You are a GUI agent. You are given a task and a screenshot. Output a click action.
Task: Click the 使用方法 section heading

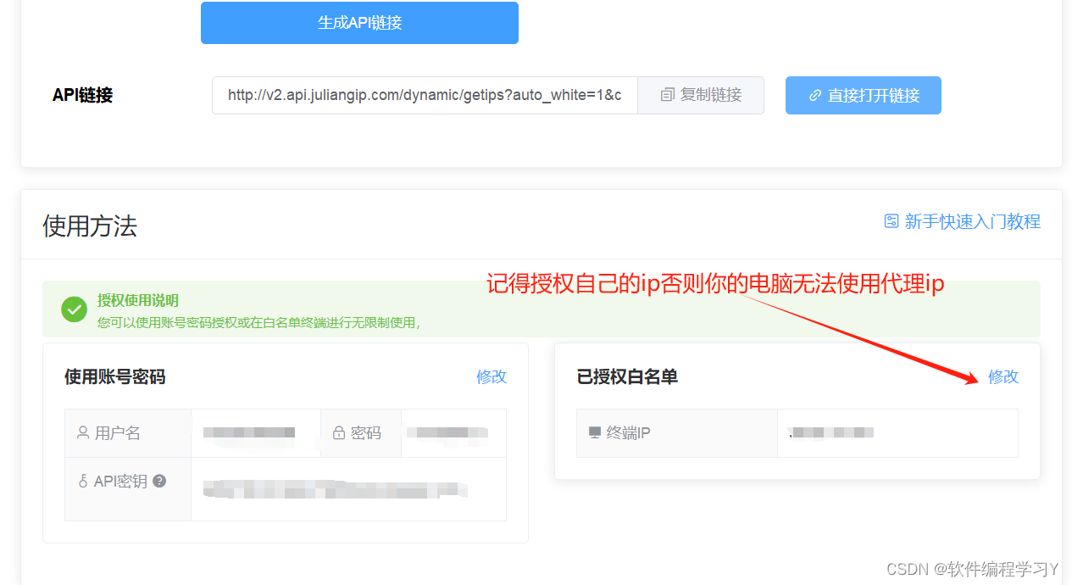coord(90,226)
